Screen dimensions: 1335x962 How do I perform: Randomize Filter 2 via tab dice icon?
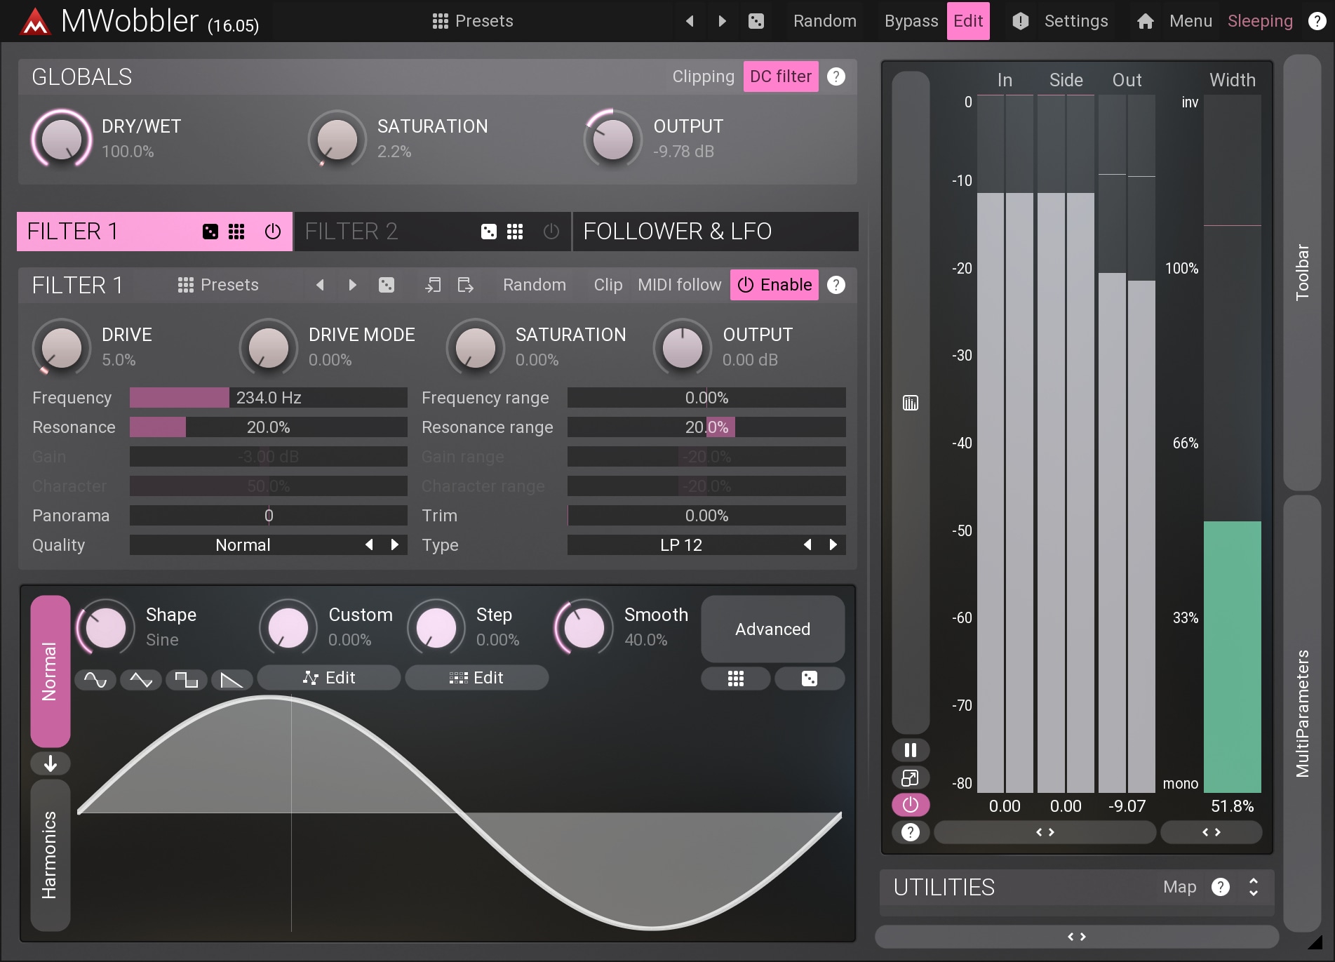pyautogui.click(x=488, y=232)
